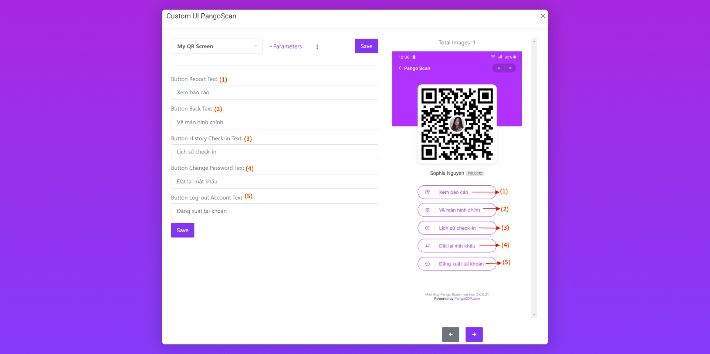Screen dimensions: 710x354
Task: Click the report icon in Xem báo cáo
Action: [x=427, y=192]
